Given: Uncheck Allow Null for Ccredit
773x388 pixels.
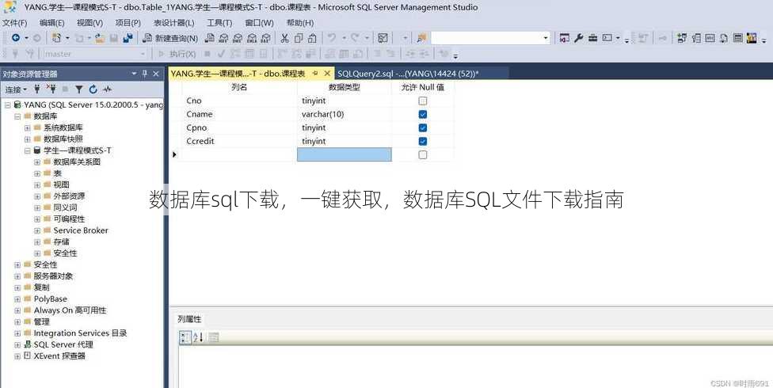Looking at the screenshot, I should point(422,141).
